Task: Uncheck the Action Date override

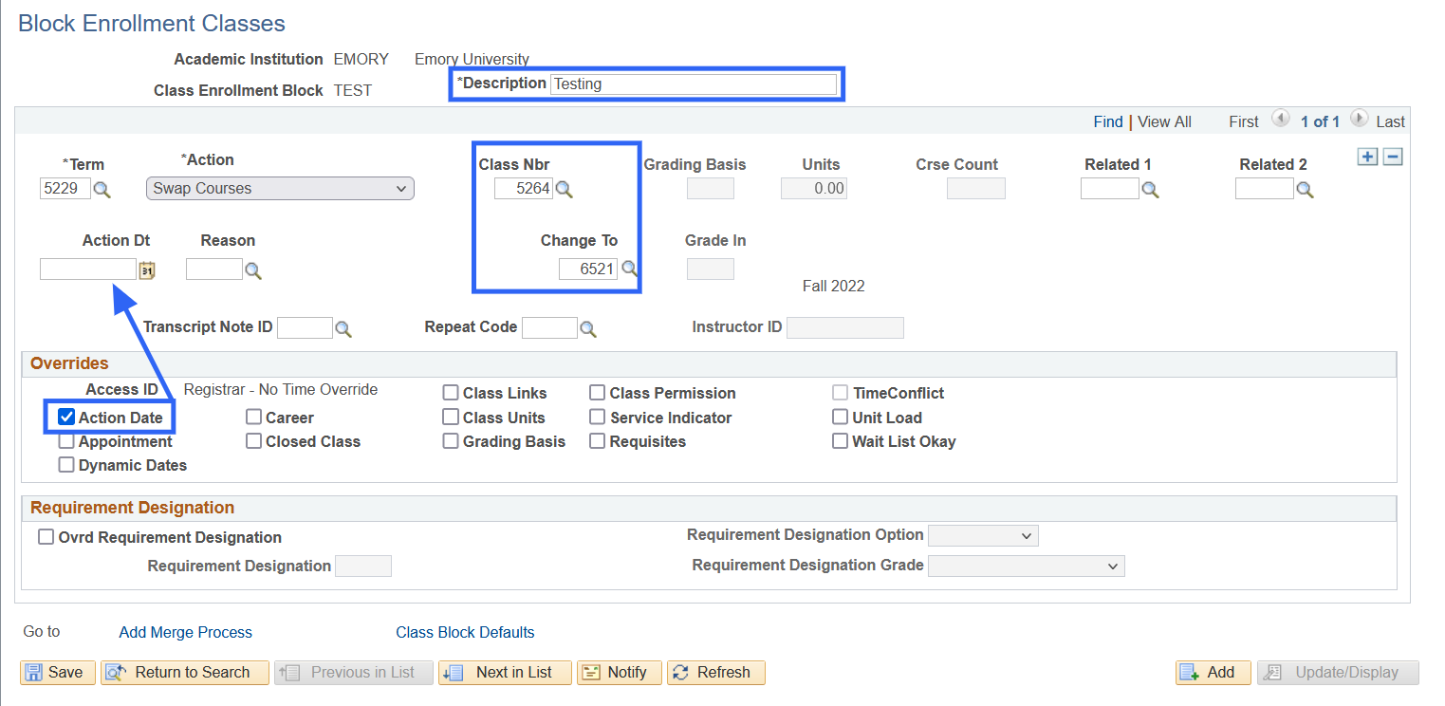Action: 67,418
